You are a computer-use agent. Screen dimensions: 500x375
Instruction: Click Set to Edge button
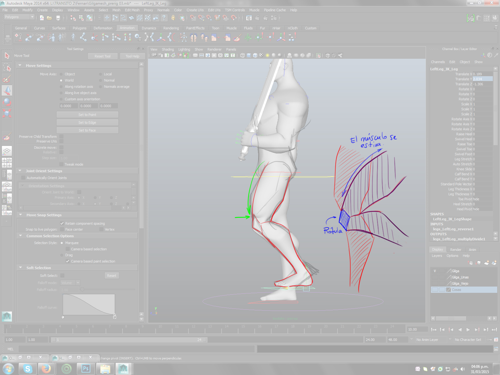[x=87, y=122]
